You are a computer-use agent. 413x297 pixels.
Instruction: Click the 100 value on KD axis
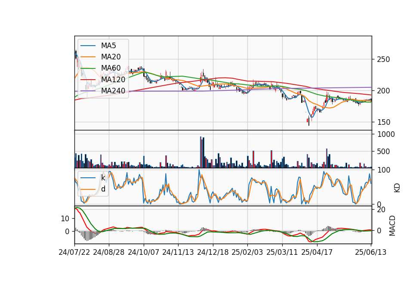[384, 170]
